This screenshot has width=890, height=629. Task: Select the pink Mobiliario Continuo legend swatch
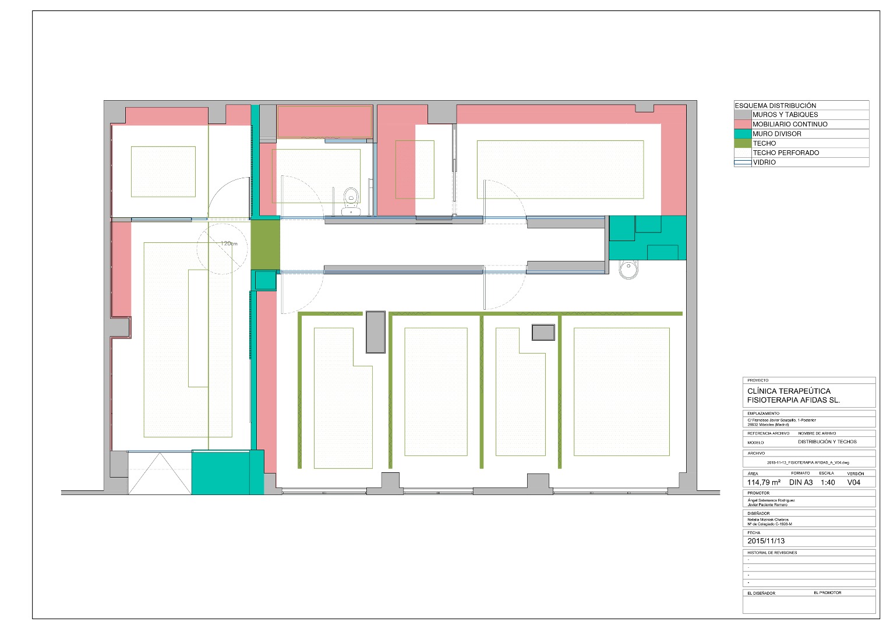point(743,124)
